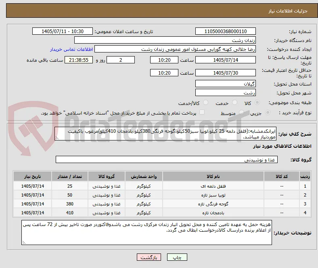
Task: Click the کد کالا column header
Action: [282, 176]
